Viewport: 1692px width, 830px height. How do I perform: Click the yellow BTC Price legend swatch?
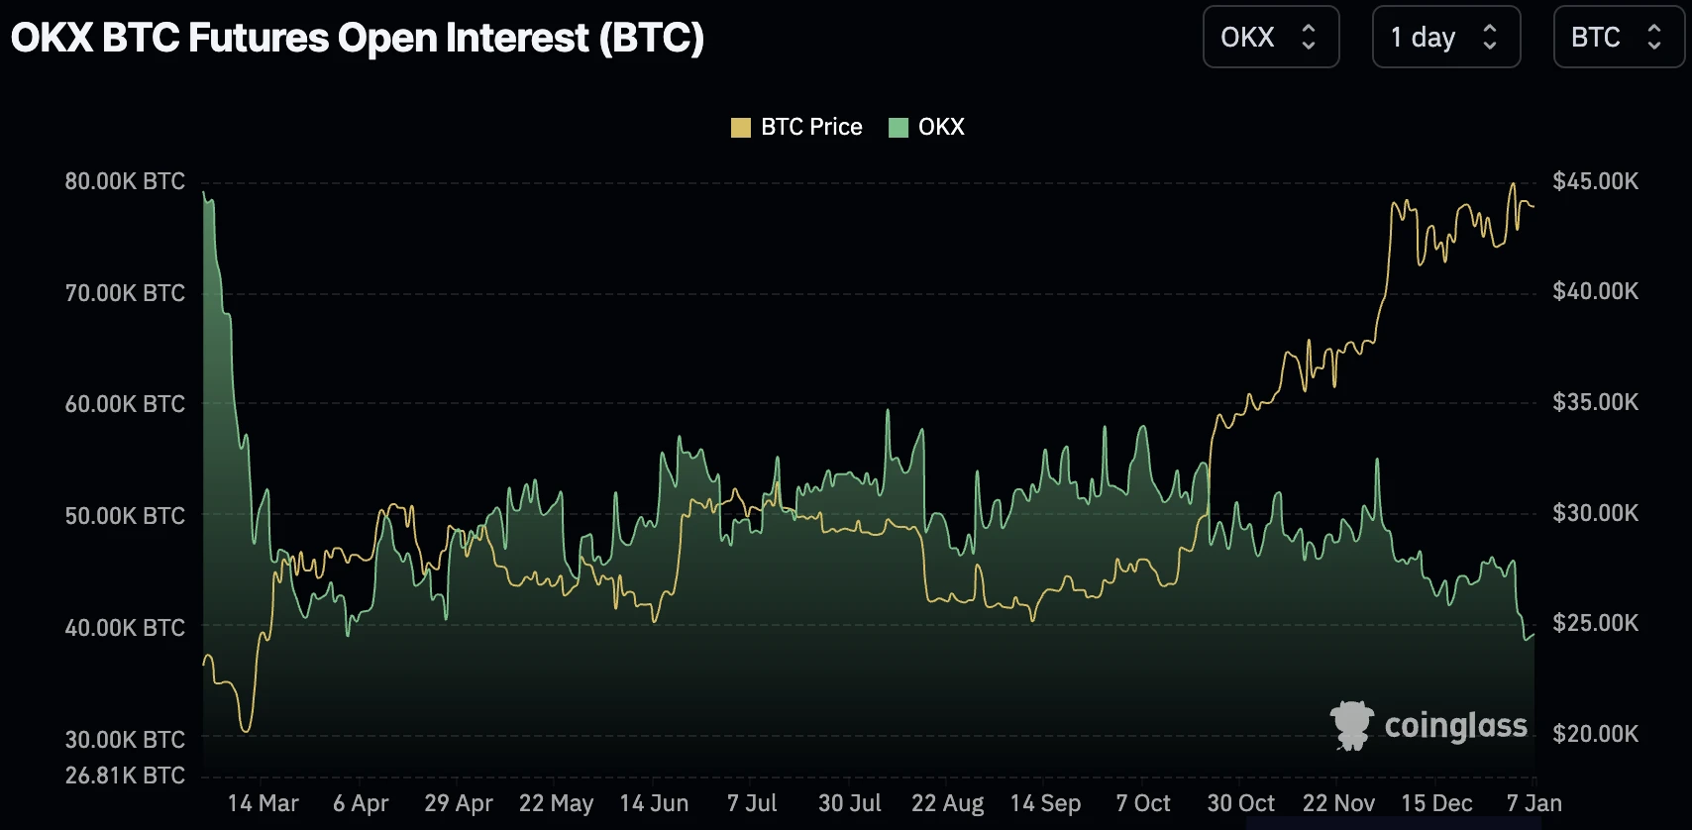740,128
